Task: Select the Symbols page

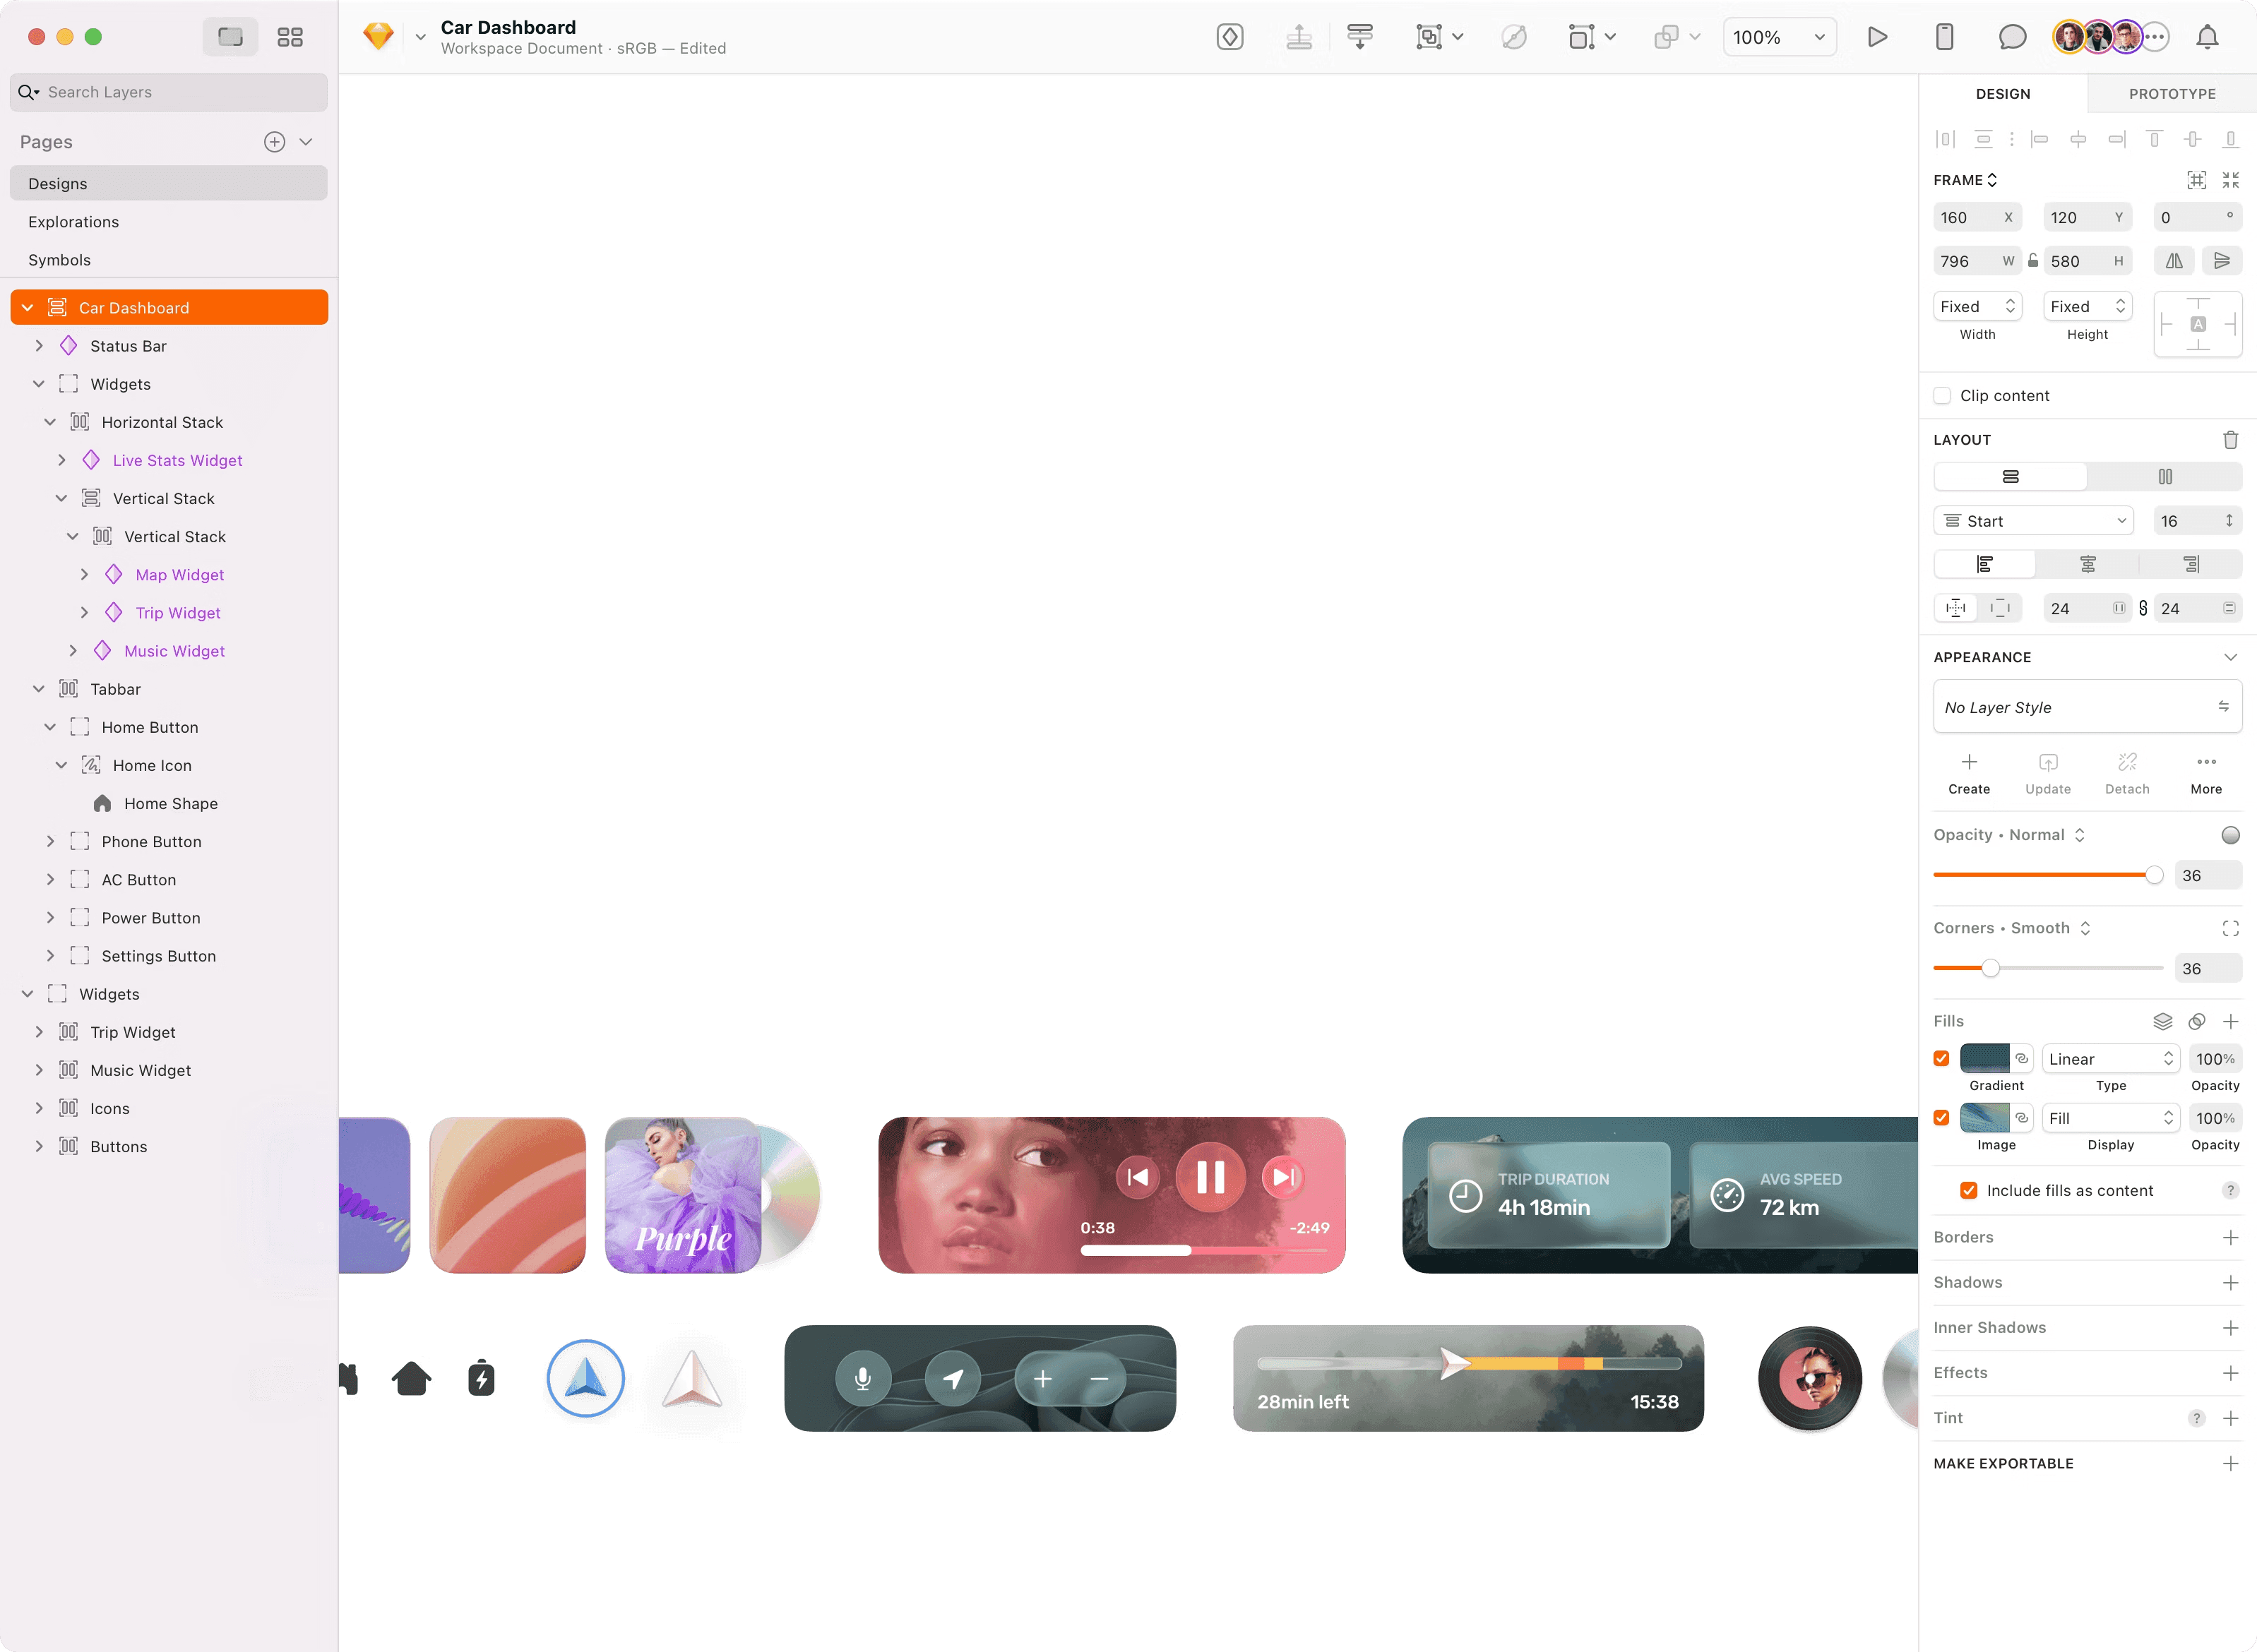Action: point(169,260)
